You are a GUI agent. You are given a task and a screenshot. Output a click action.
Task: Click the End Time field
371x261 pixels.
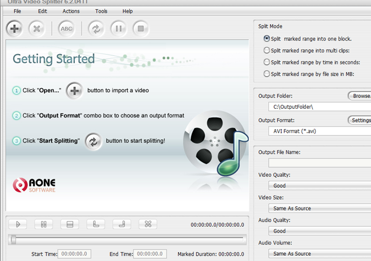(150, 254)
